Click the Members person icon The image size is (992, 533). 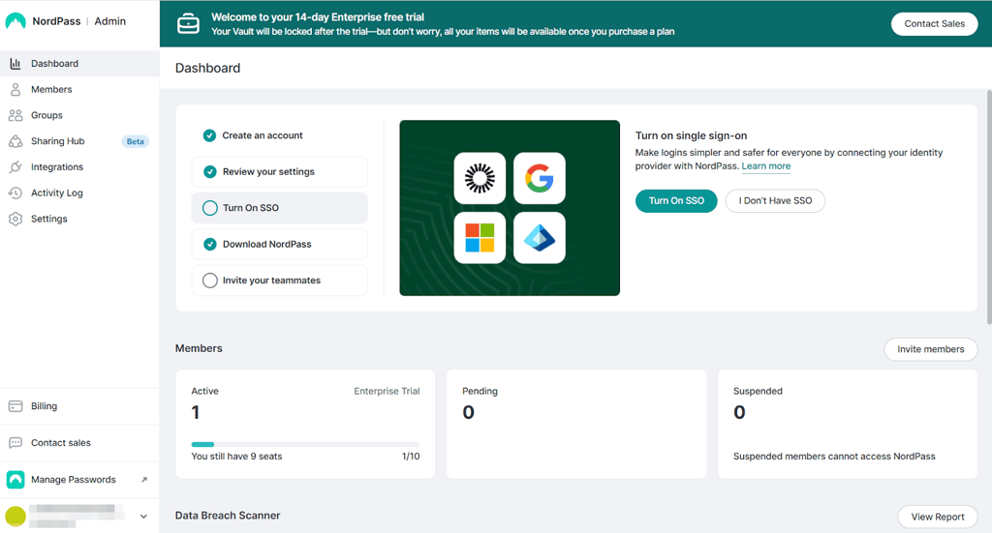pos(15,90)
